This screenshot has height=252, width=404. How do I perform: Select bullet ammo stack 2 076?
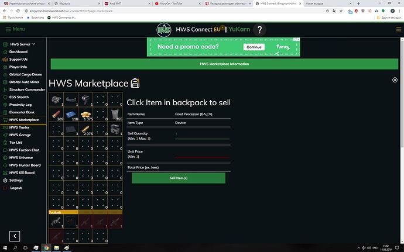[85, 129]
